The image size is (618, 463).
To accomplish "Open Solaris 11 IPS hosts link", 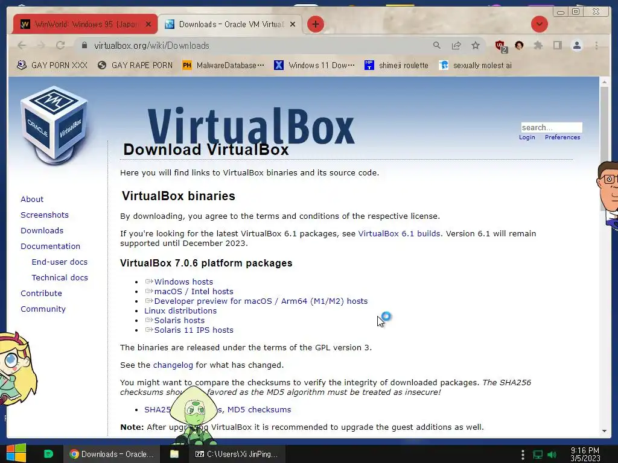I will pos(194,330).
